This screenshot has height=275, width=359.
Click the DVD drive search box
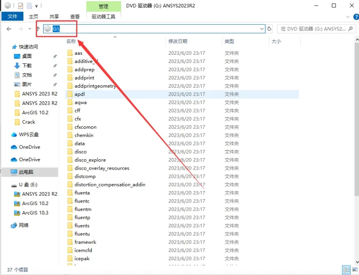coord(316,29)
